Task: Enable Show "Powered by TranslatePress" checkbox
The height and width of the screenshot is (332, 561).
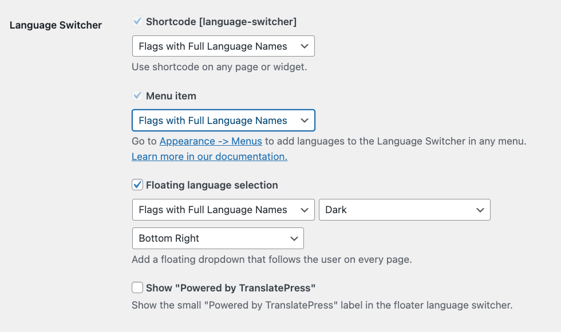Action: click(137, 287)
